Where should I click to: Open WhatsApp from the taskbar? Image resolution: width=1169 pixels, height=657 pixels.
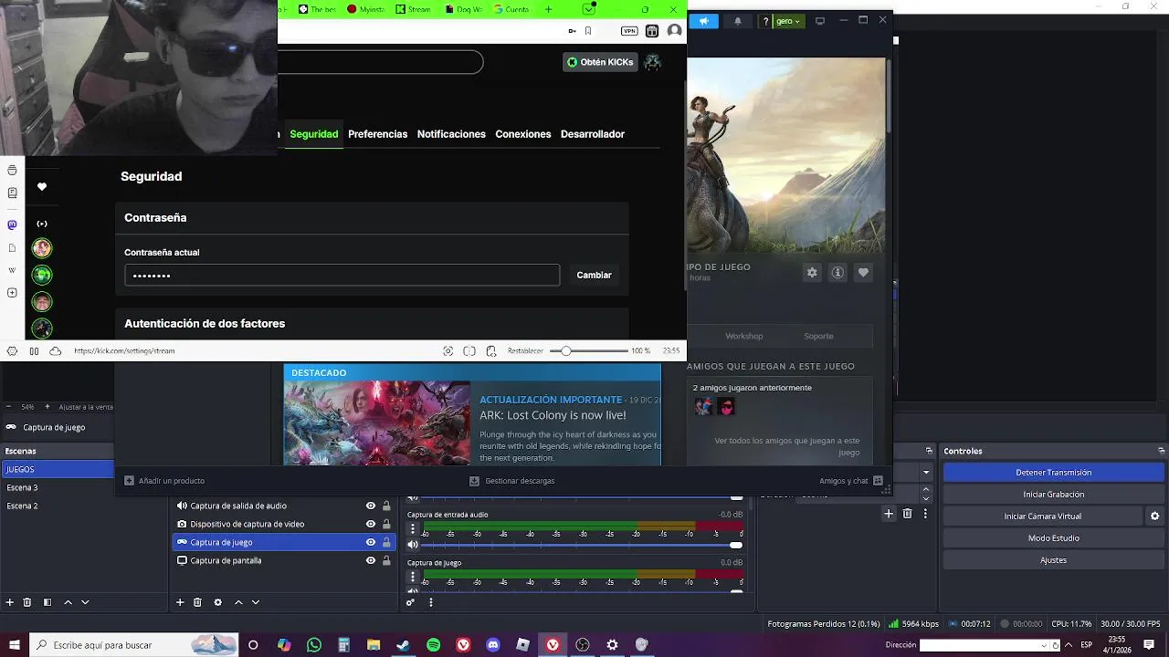pos(314,645)
